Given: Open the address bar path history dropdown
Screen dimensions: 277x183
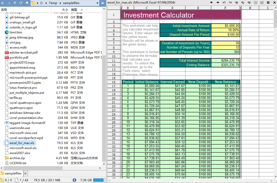Looking at the screenshot, I should click(97, 3).
